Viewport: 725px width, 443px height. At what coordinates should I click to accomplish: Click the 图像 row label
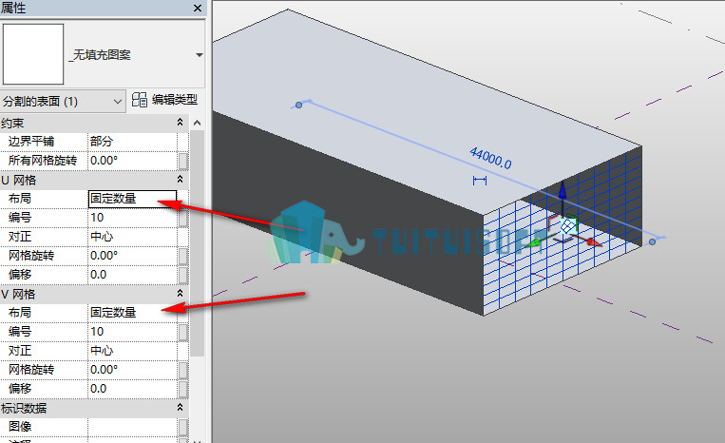(20, 426)
